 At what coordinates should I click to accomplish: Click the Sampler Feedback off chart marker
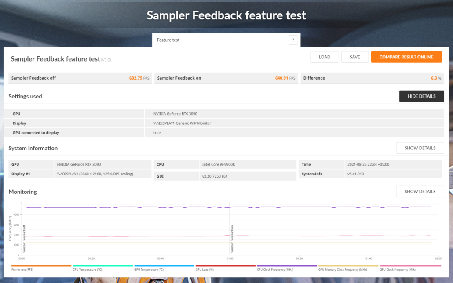[x=24, y=239]
